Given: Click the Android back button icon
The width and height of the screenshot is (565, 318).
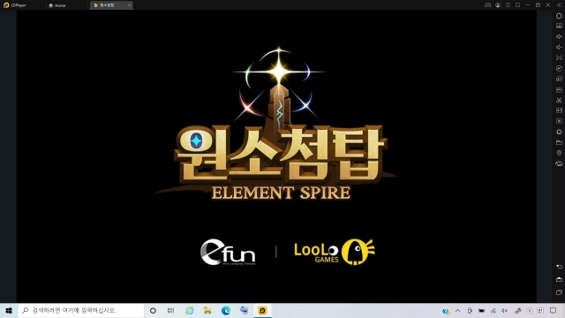Looking at the screenshot, I should 559,267.
